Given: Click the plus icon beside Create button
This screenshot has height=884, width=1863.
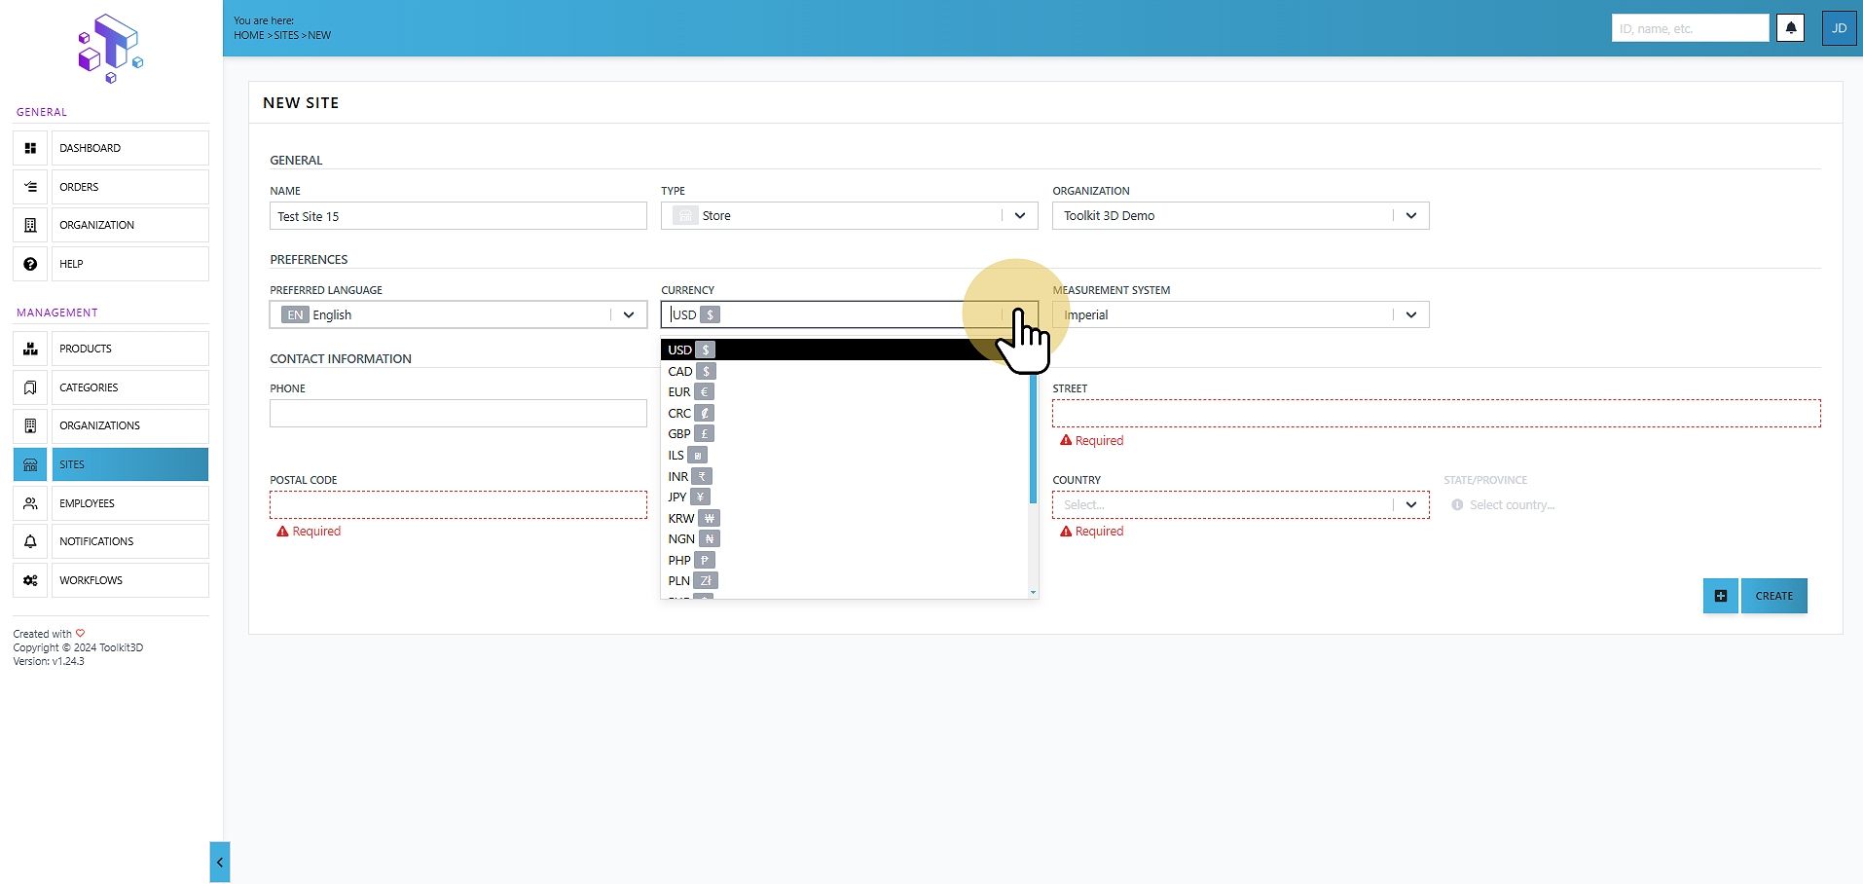Looking at the screenshot, I should 1721,596.
